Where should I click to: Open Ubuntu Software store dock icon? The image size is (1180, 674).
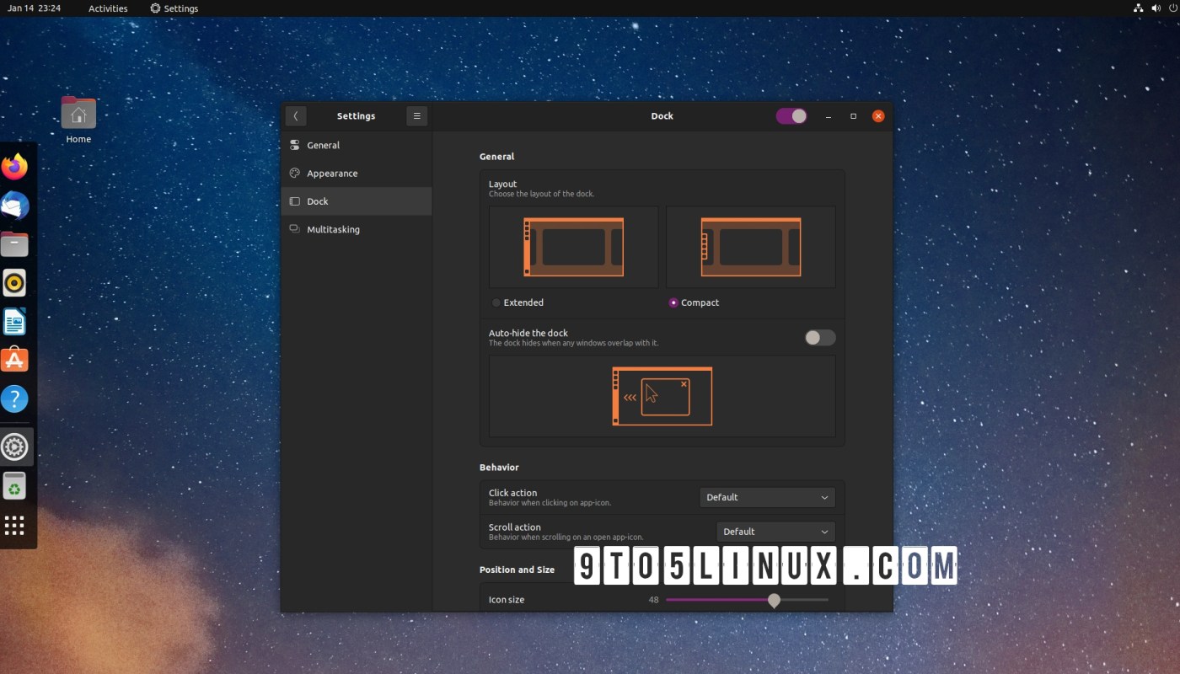point(15,361)
